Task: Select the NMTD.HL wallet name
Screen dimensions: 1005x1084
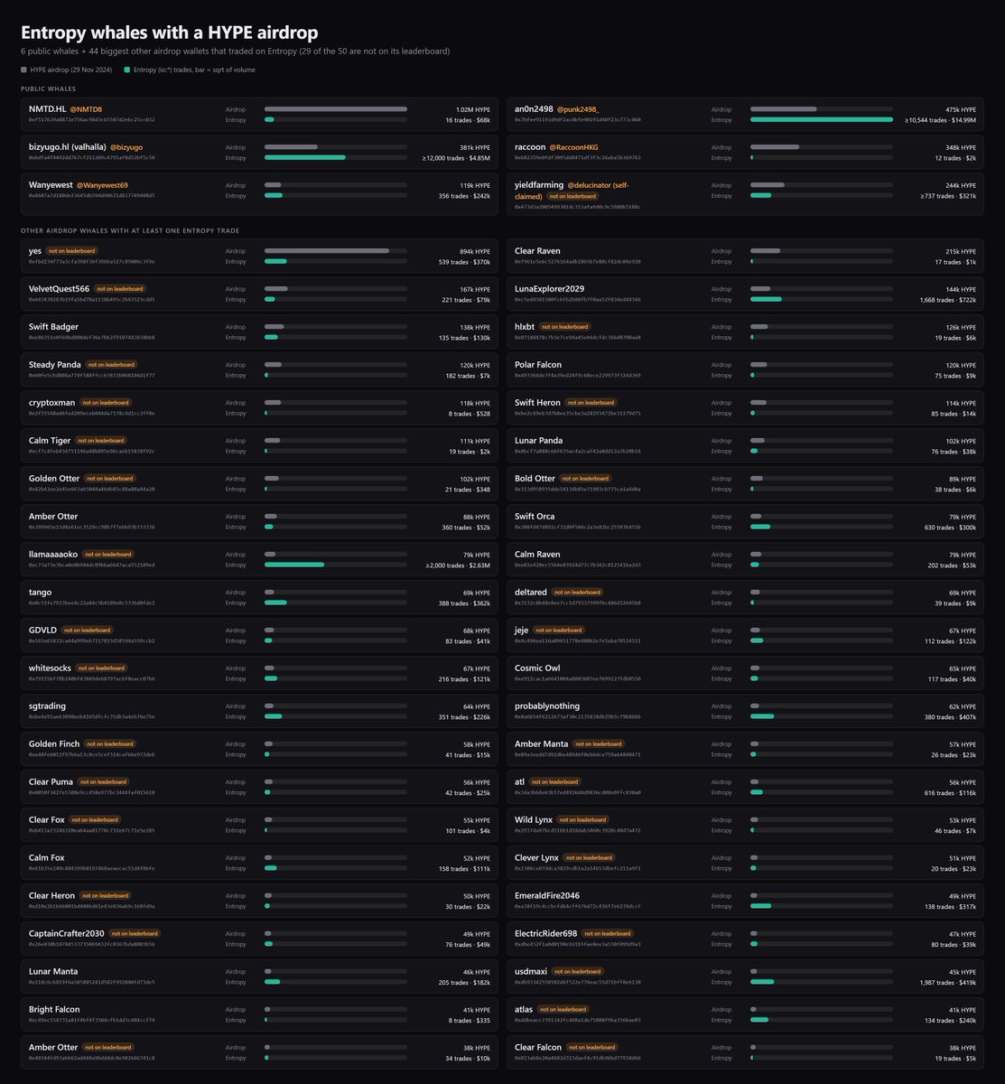Action: pos(47,109)
